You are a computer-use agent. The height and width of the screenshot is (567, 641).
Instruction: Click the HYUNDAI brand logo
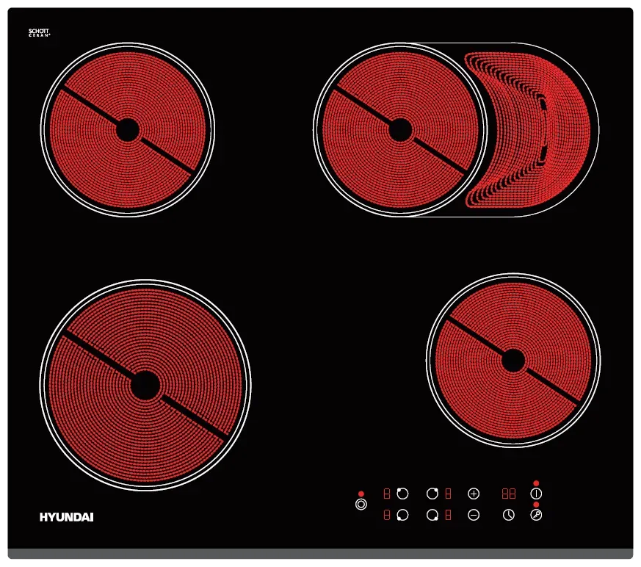click(67, 518)
